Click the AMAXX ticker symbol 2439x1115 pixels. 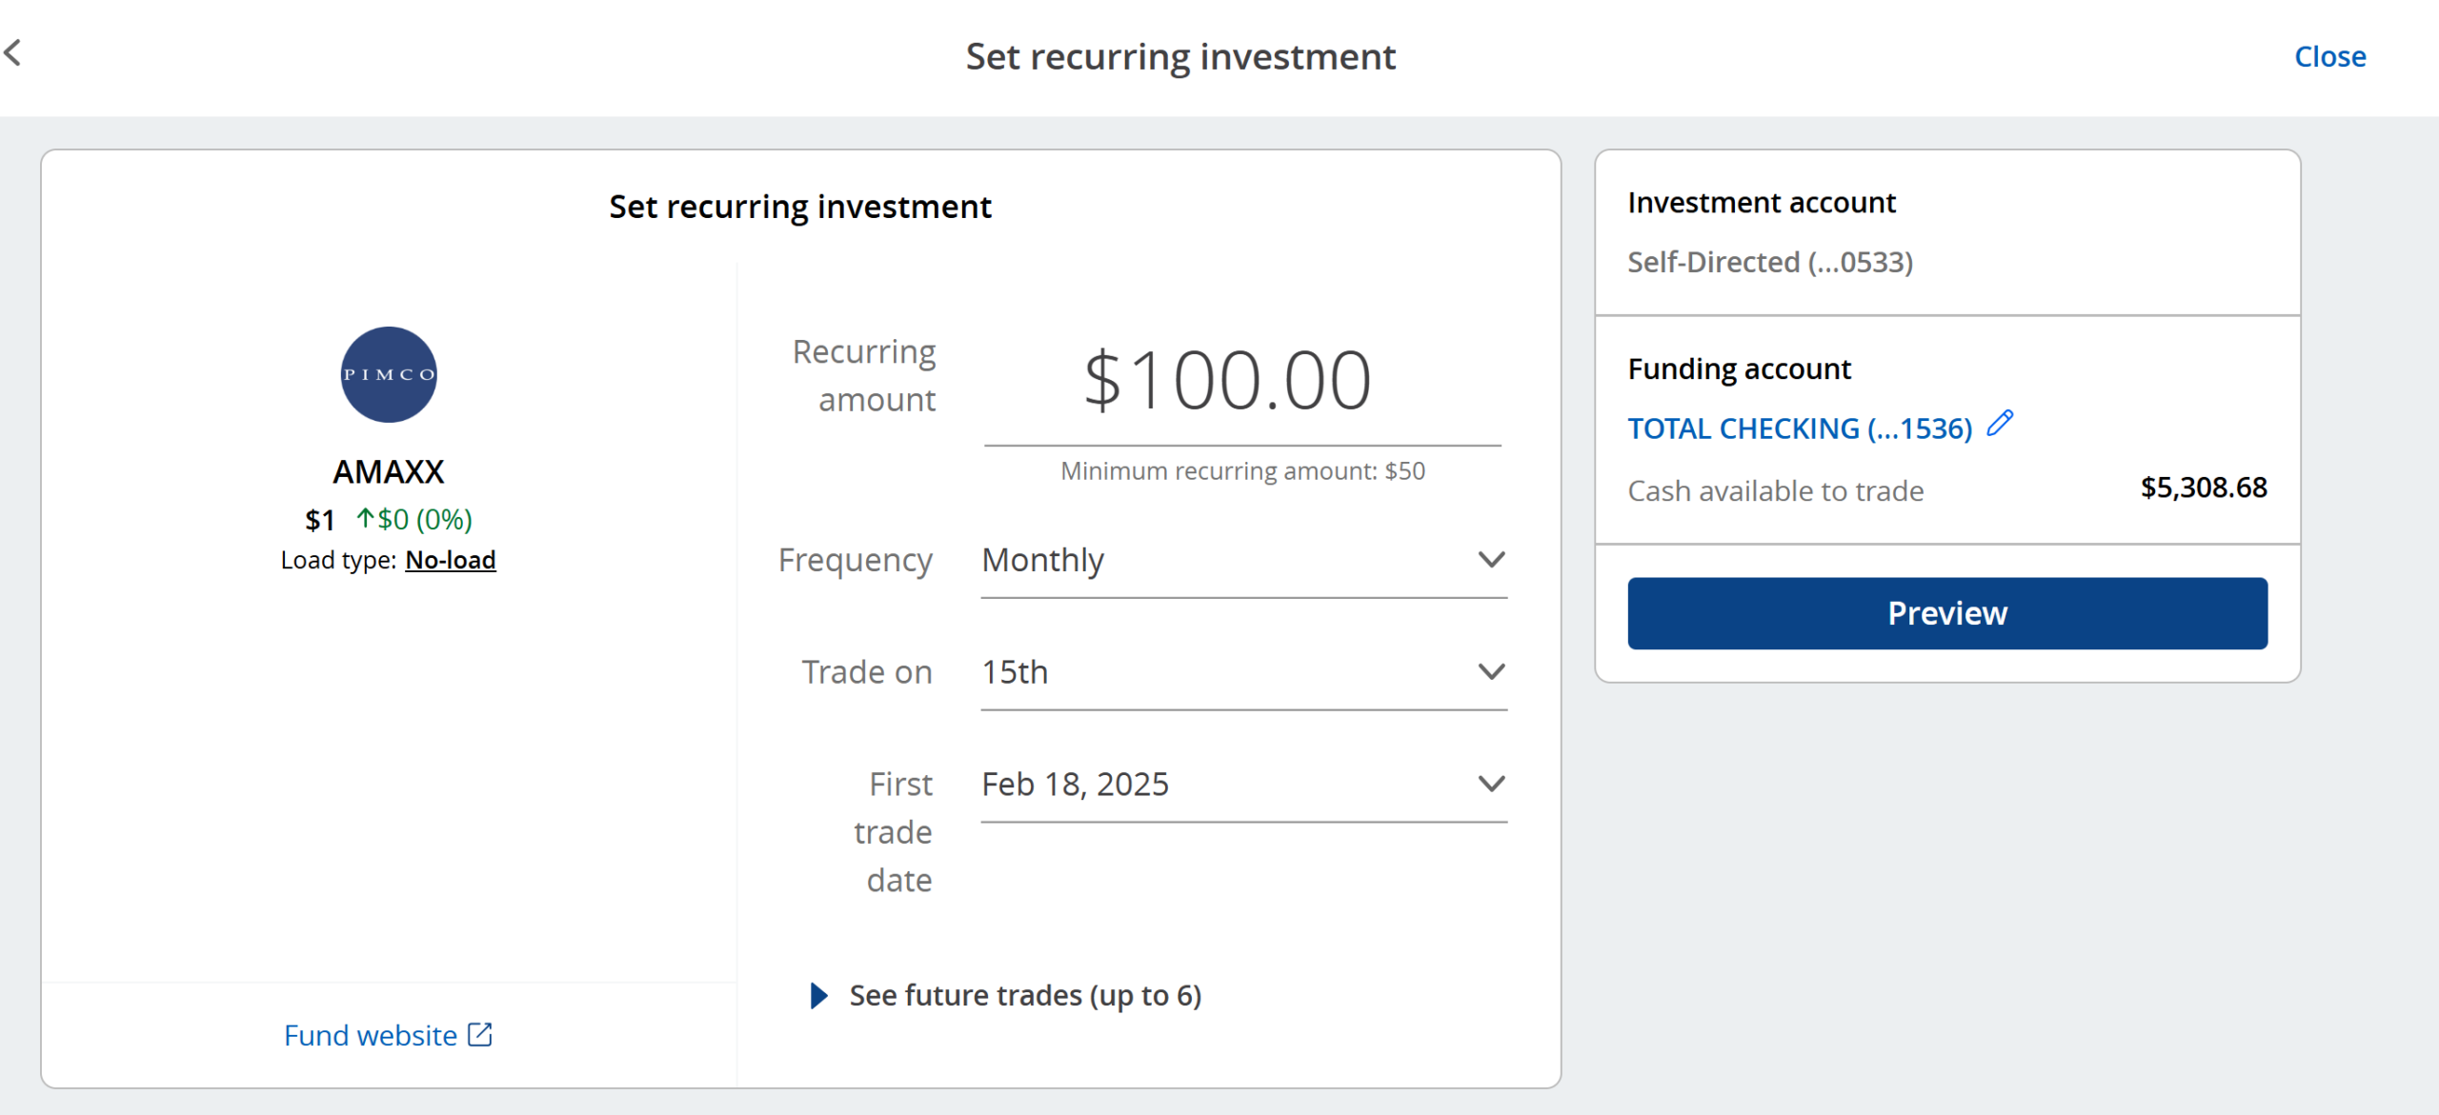coord(389,471)
